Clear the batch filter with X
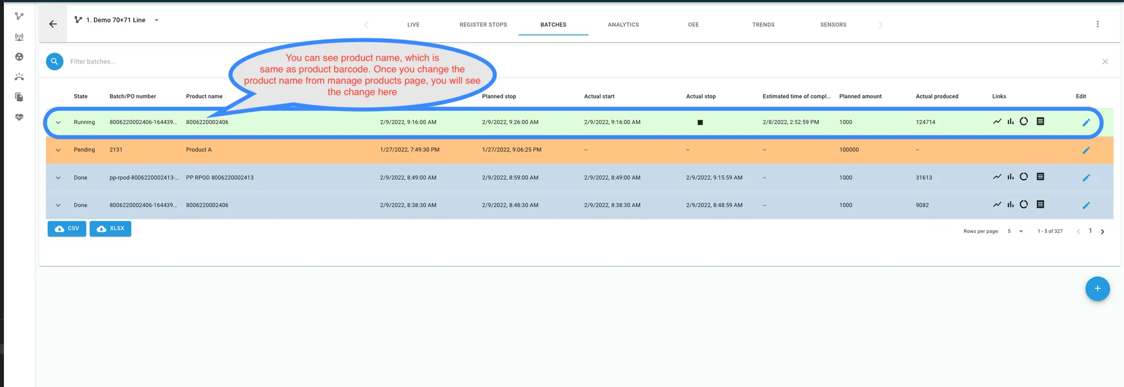This screenshot has width=1124, height=387. point(1105,61)
